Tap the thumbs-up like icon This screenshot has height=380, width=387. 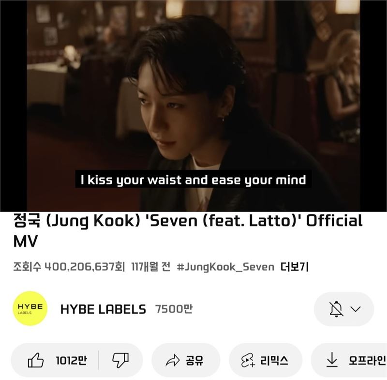[x=35, y=360]
